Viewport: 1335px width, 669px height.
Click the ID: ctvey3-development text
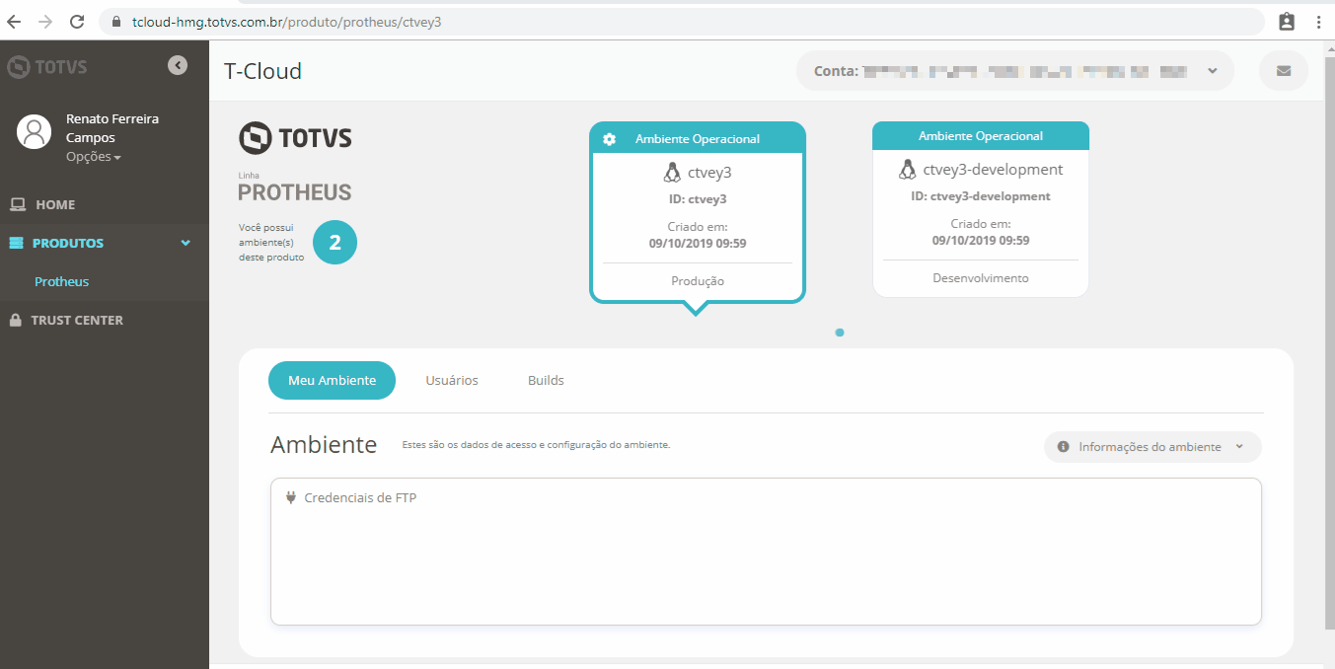(981, 196)
